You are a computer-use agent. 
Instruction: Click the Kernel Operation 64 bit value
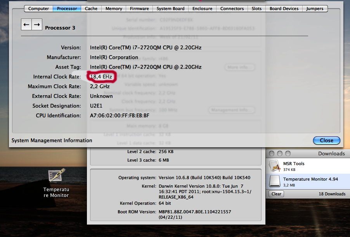pos(165,203)
